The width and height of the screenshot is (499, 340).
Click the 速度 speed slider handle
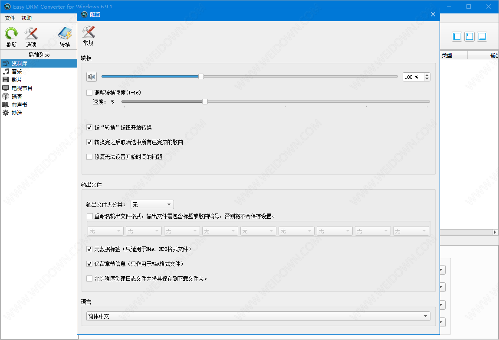[x=205, y=102]
